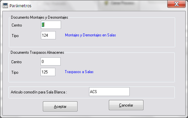This screenshot has width=188, height=118.
Task: Click the Articulo comodín para Sala Blanca label
Action: pyautogui.click(x=39, y=92)
